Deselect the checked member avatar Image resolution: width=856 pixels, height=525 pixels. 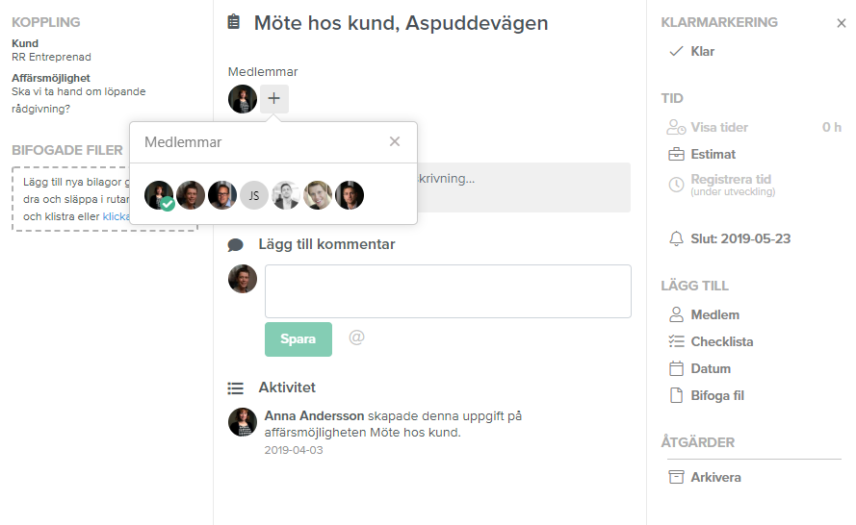159,196
